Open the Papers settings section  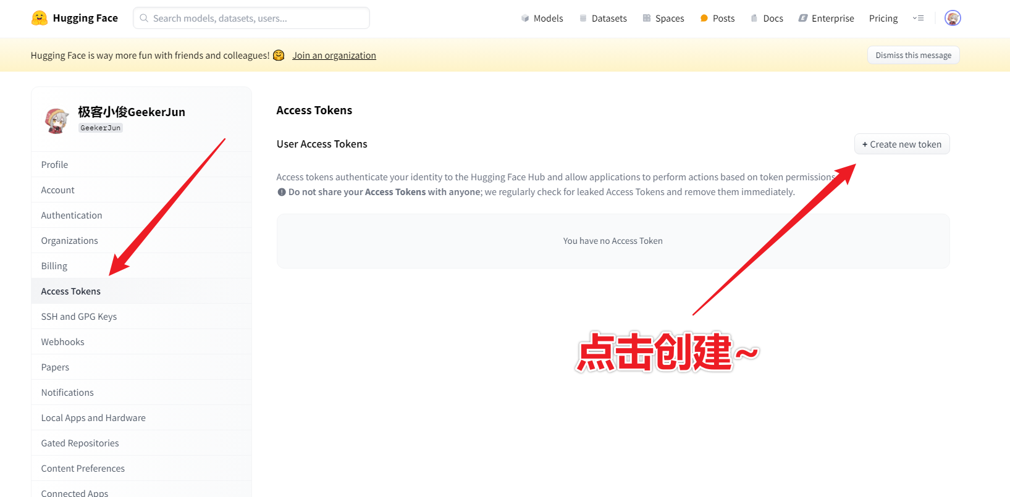(x=141, y=367)
